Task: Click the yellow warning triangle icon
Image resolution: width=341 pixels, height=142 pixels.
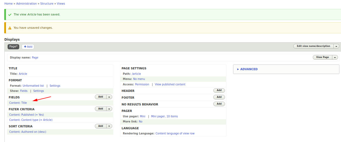Action: click(10, 28)
